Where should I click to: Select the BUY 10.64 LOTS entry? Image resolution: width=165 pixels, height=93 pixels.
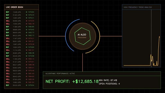pyautogui.click(x=20, y=47)
